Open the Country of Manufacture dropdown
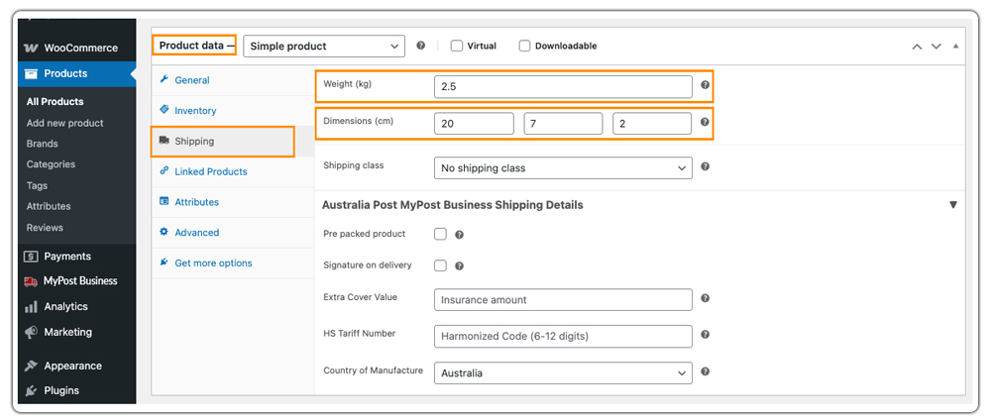Screen dimensions: 991x420 [563, 372]
